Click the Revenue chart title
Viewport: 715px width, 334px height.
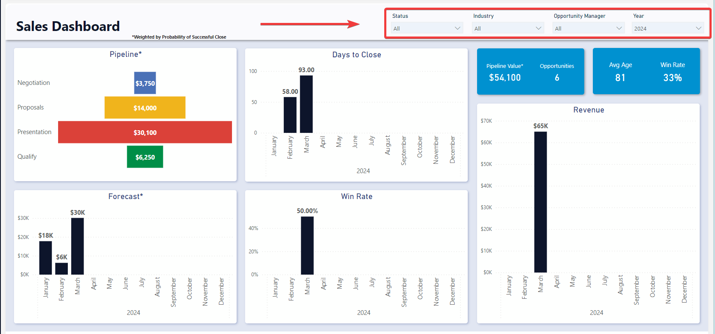point(589,110)
